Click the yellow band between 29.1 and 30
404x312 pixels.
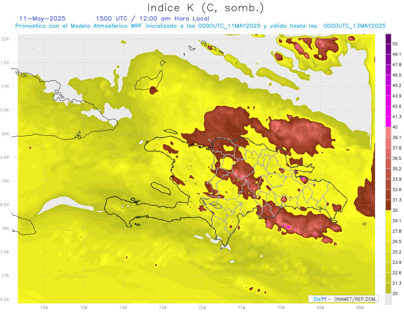[389, 215]
